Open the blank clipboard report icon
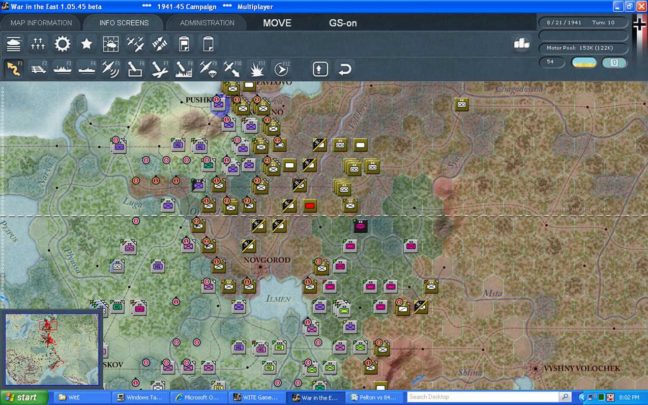This screenshot has width=648, height=405. click(208, 44)
